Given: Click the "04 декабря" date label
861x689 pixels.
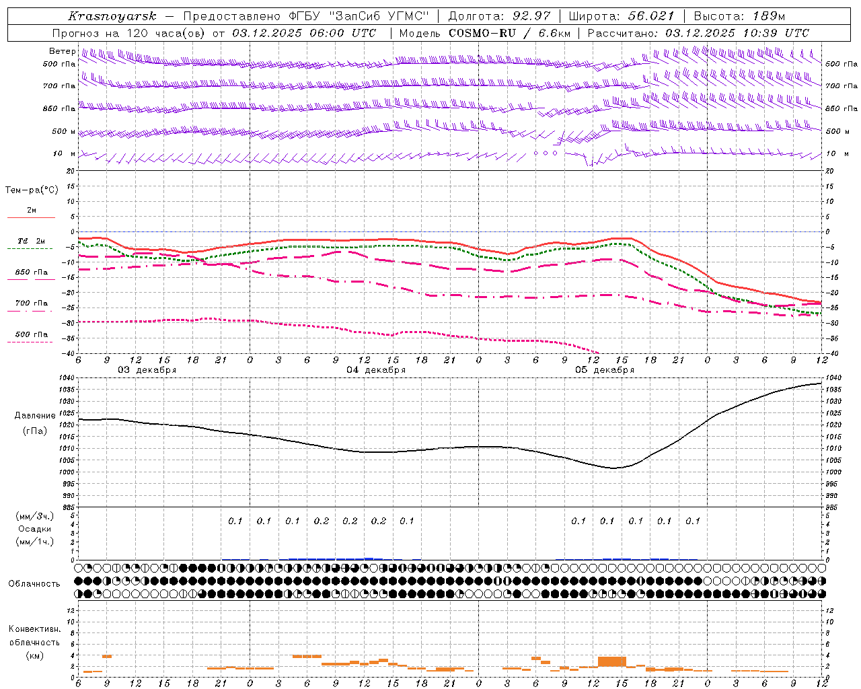Looking at the screenshot, I should coord(376,370).
